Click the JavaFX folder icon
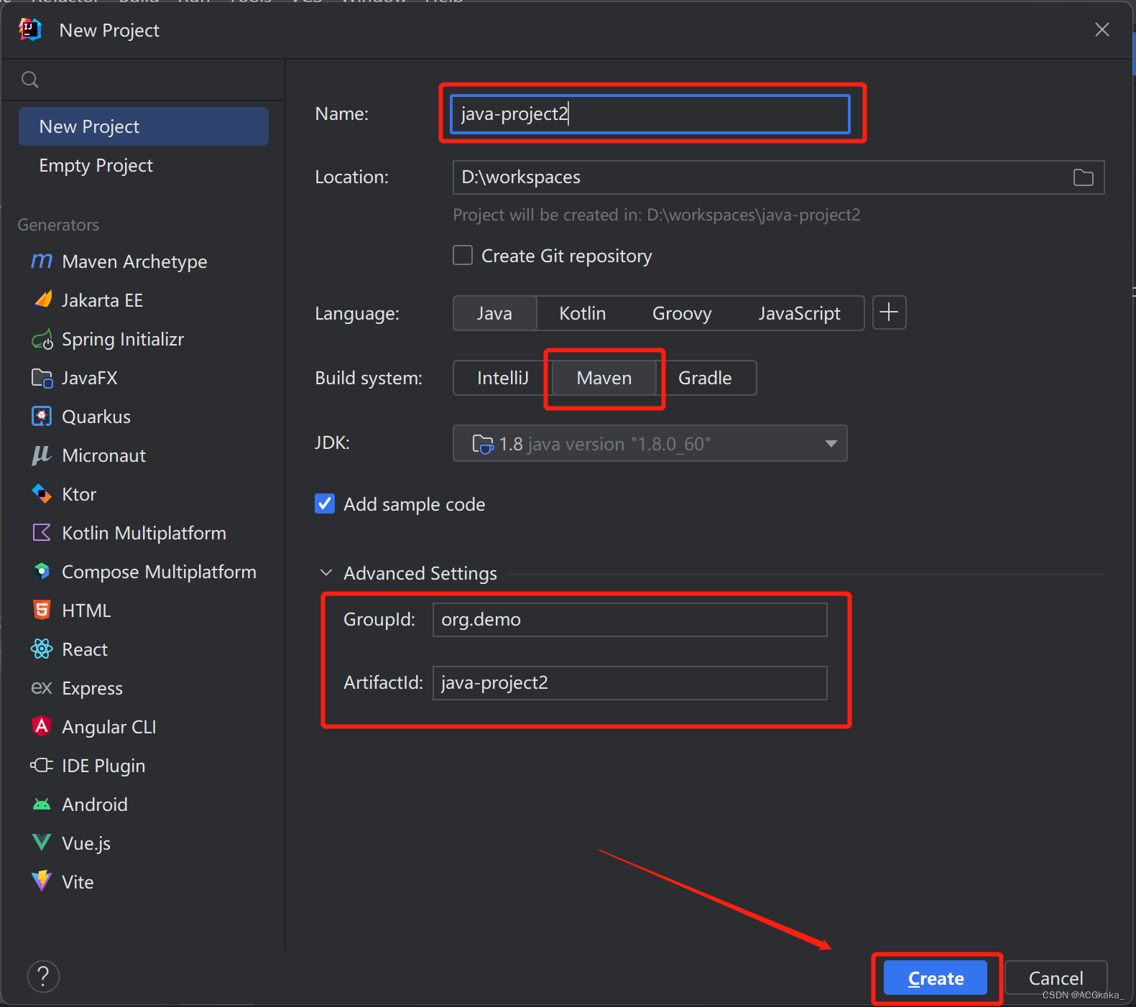The width and height of the screenshot is (1136, 1007). 42,378
